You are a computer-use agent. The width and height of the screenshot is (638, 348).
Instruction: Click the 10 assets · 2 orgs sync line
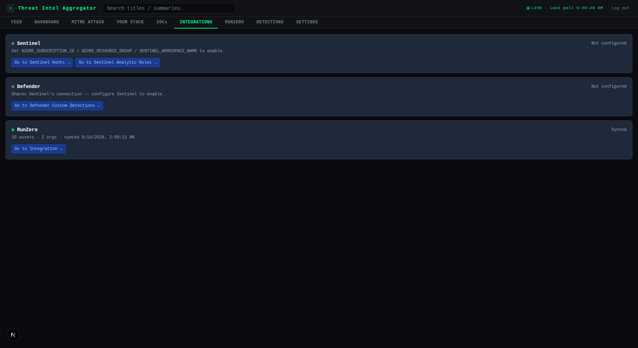click(x=73, y=137)
